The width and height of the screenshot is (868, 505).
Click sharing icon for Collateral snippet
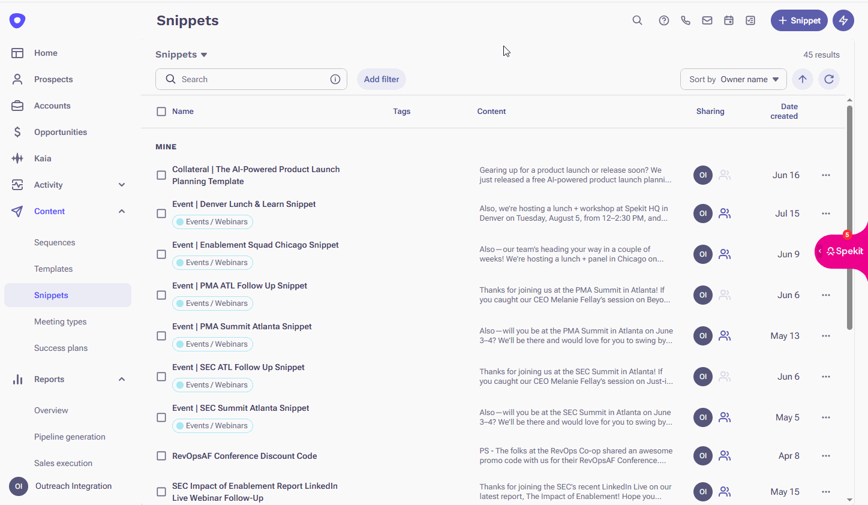pyautogui.click(x=725, y=175)
